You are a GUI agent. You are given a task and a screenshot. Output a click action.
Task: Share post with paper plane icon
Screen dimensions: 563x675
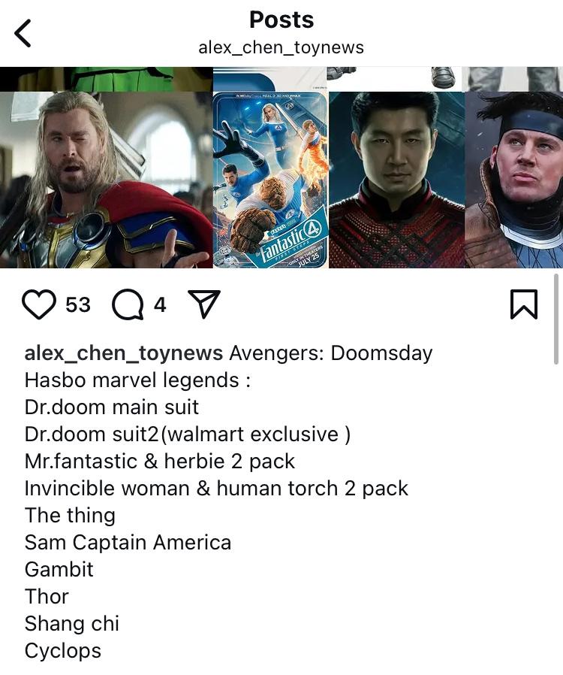point(204,304)
